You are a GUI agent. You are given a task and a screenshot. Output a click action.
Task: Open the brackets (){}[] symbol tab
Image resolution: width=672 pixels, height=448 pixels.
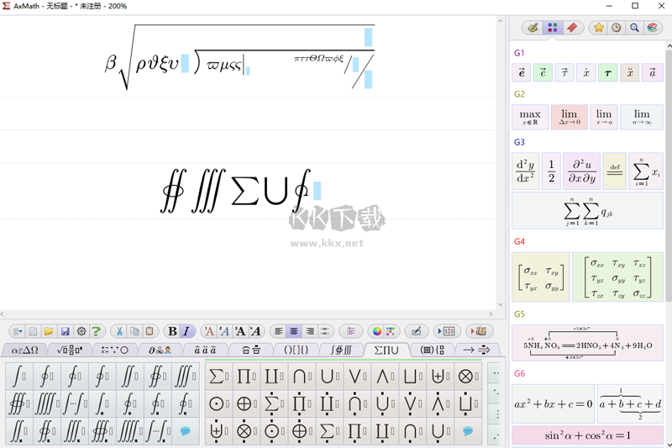[x=296, y=350]
